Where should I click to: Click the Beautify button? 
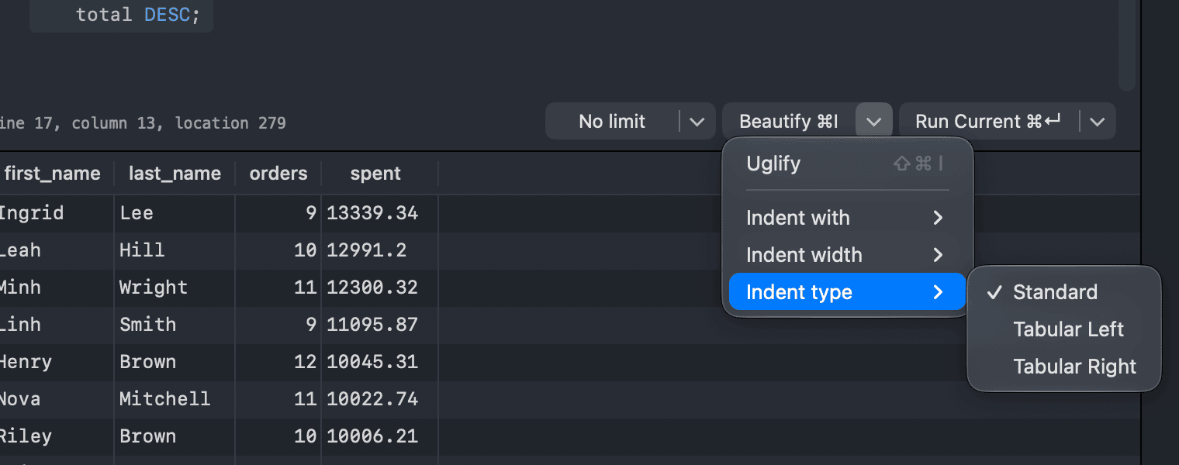[x=789, y=122]
